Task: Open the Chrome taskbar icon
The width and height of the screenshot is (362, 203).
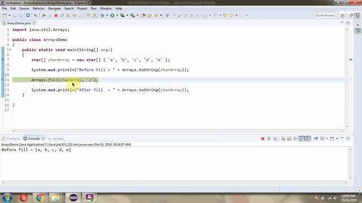Action: pyautogui.click(x=40, y=198)
